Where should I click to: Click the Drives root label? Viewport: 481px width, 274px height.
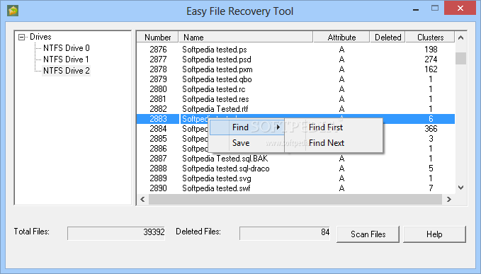point(40,37)
